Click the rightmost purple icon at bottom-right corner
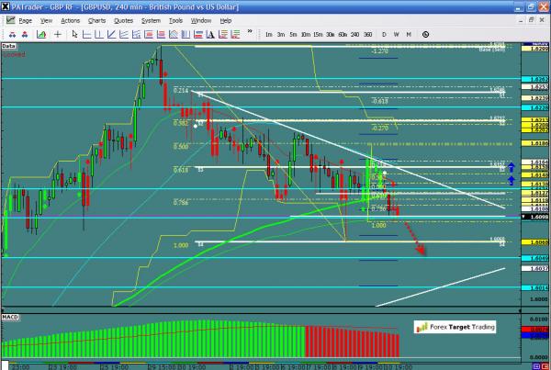 545,366
